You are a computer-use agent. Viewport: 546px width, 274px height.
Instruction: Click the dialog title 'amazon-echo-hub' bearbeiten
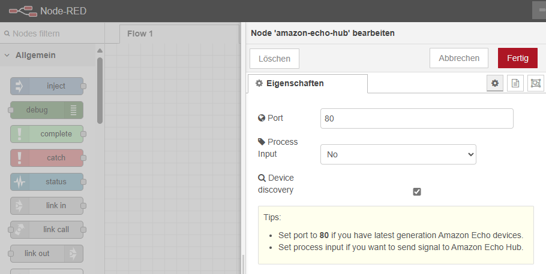323,34
